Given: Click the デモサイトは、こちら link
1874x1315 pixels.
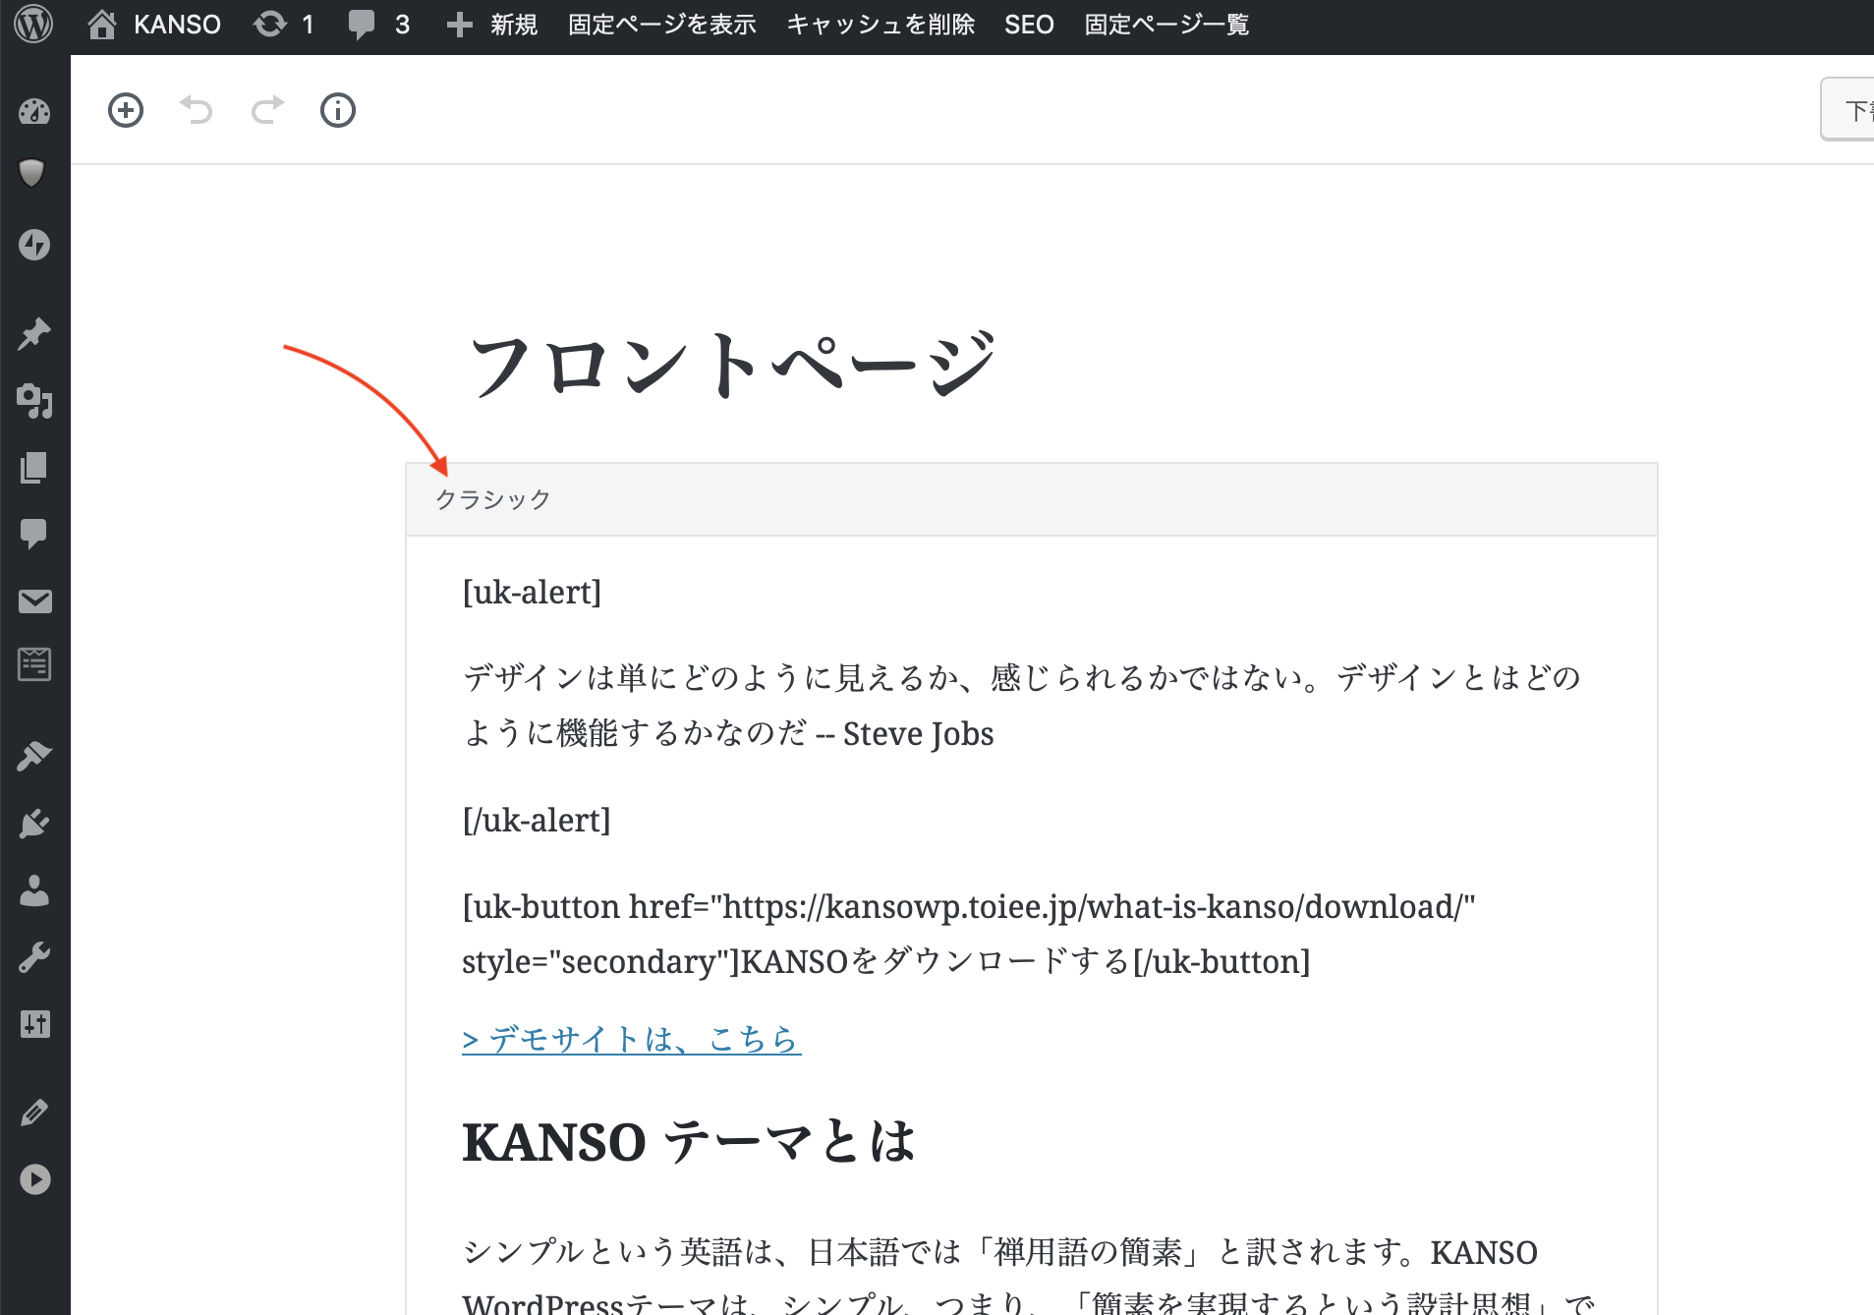Looking at the screenshot, I should click(632, 1039).
